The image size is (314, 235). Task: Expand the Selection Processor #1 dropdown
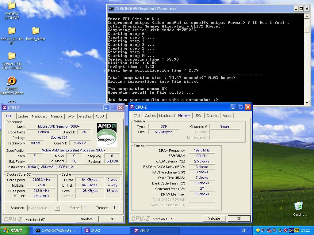(x=57, y=208)
